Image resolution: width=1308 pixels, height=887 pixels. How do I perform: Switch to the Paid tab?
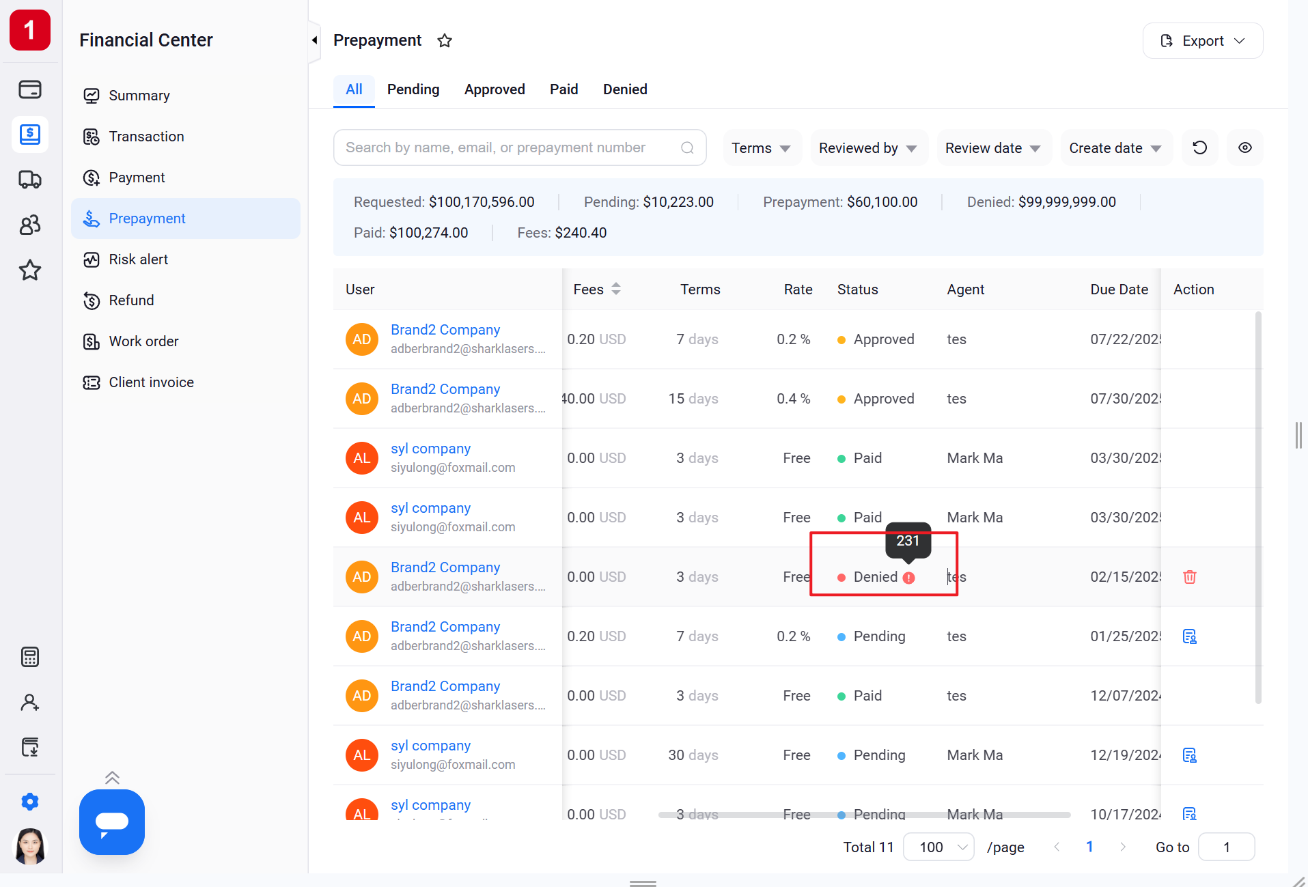coord(564,89)
